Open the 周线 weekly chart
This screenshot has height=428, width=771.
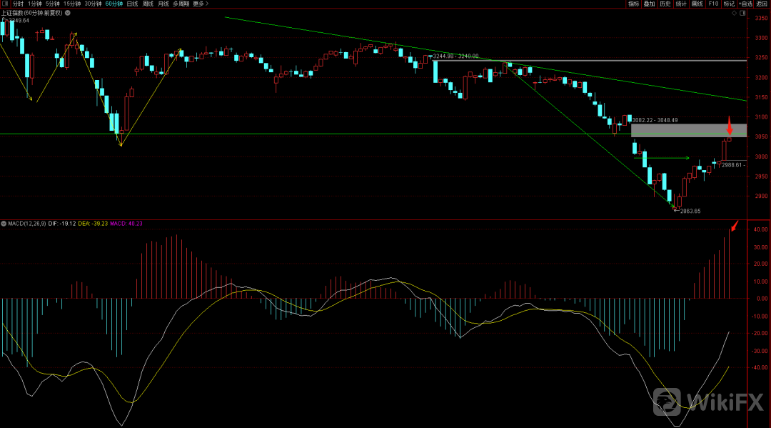(x=148, y=4)
